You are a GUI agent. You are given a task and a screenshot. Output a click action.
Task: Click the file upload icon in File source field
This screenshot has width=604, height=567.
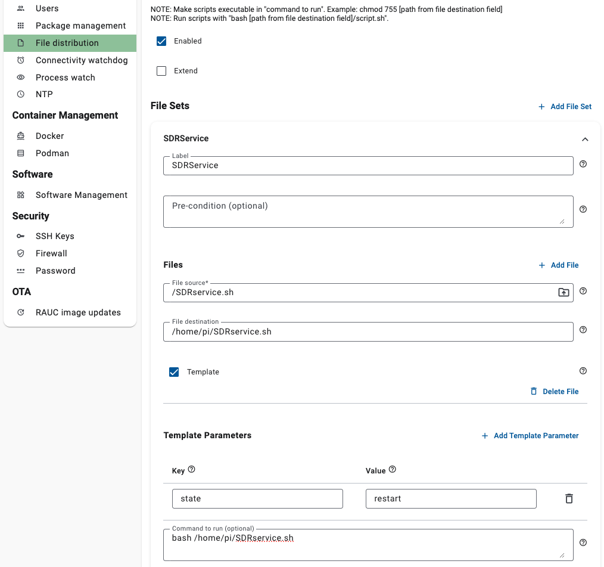point(563,292)
